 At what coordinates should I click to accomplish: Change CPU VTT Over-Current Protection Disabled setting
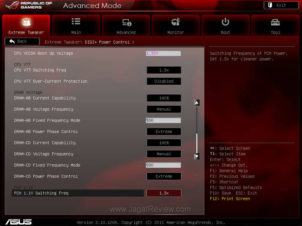[x=164, y=81]
